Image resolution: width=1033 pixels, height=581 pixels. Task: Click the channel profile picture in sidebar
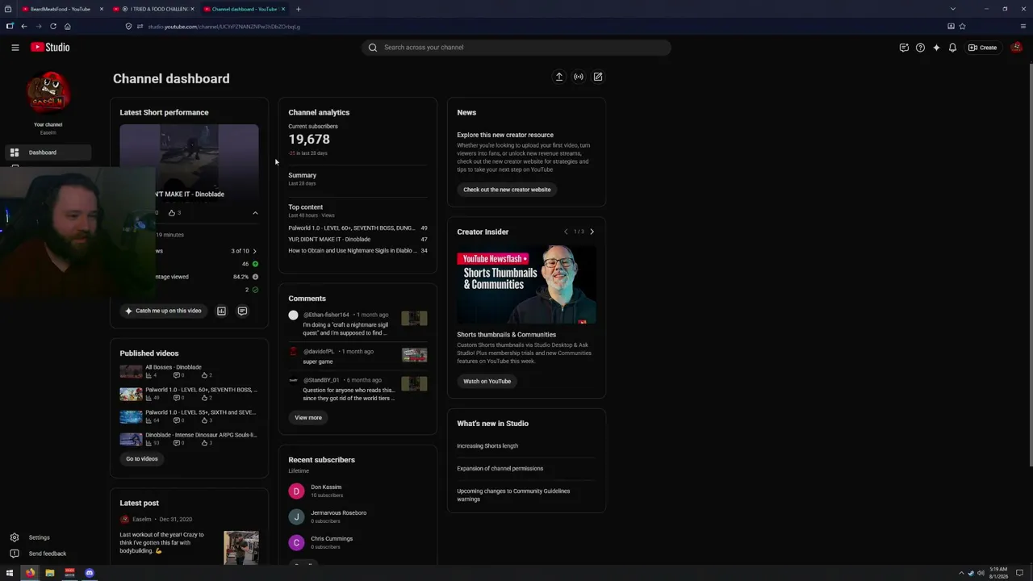coord(48,93)
